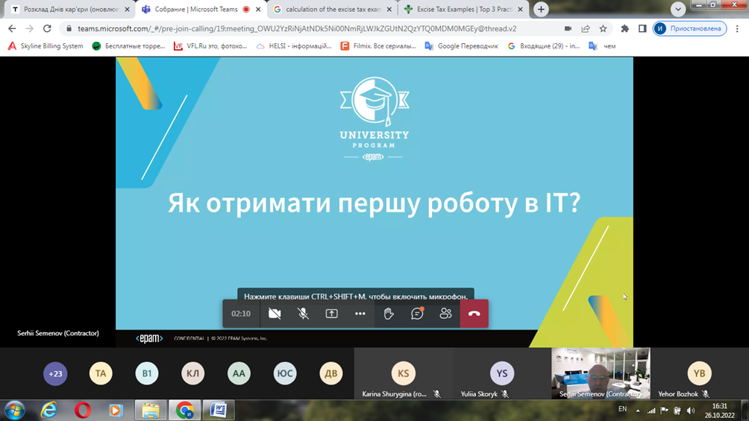The image size is (749, 421).
Task: Open the meeting chat
Action: (417, 314)
